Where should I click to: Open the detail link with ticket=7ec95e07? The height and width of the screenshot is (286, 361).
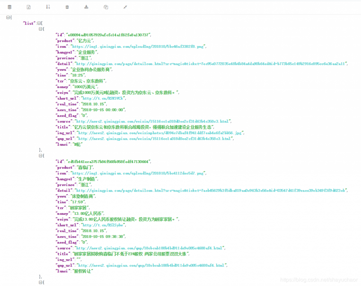coord(211,64)
